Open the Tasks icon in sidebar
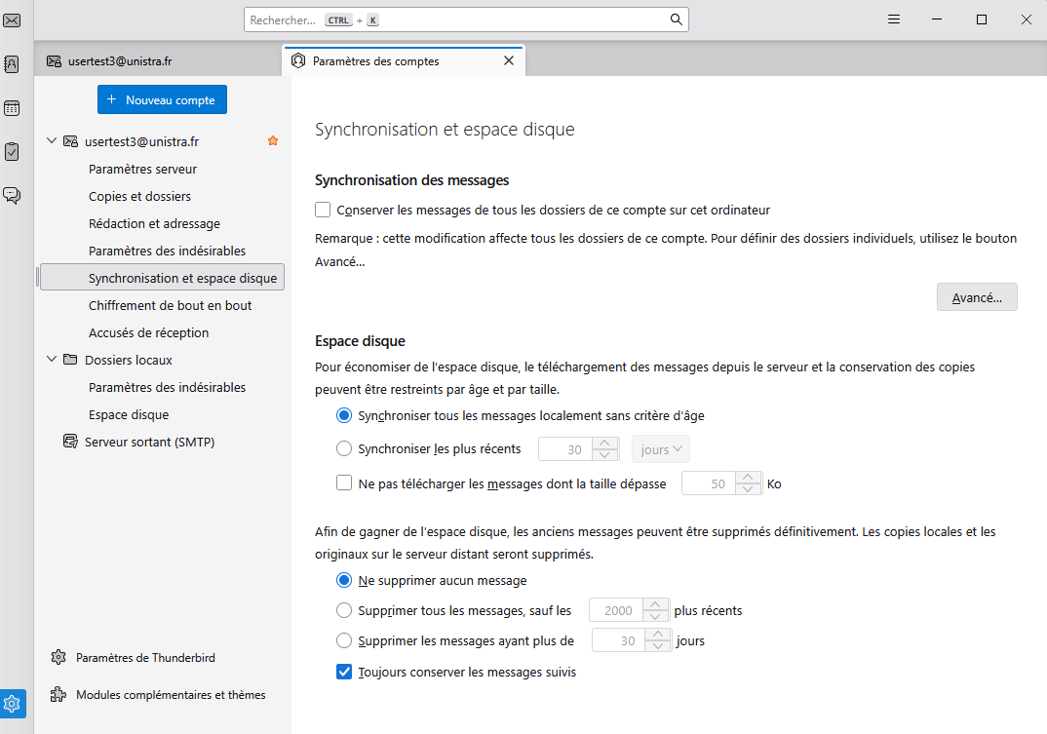1047x734 pixels. 12,151
